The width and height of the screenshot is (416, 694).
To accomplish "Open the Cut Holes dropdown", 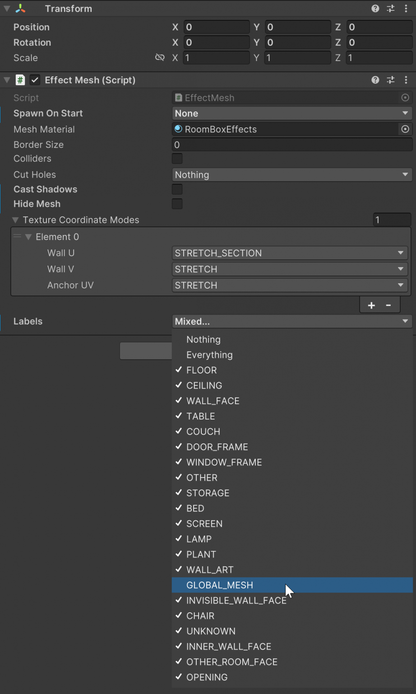I will click(291, 175).
